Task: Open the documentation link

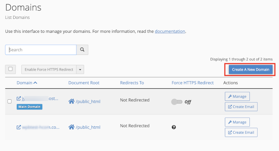Action: point(170,31)
